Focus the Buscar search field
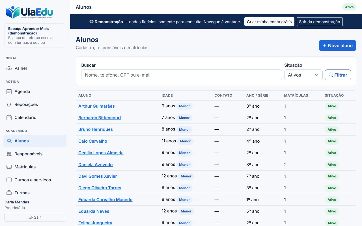The height and width of the screenshot is (226, 362). [x=182, y=75]
